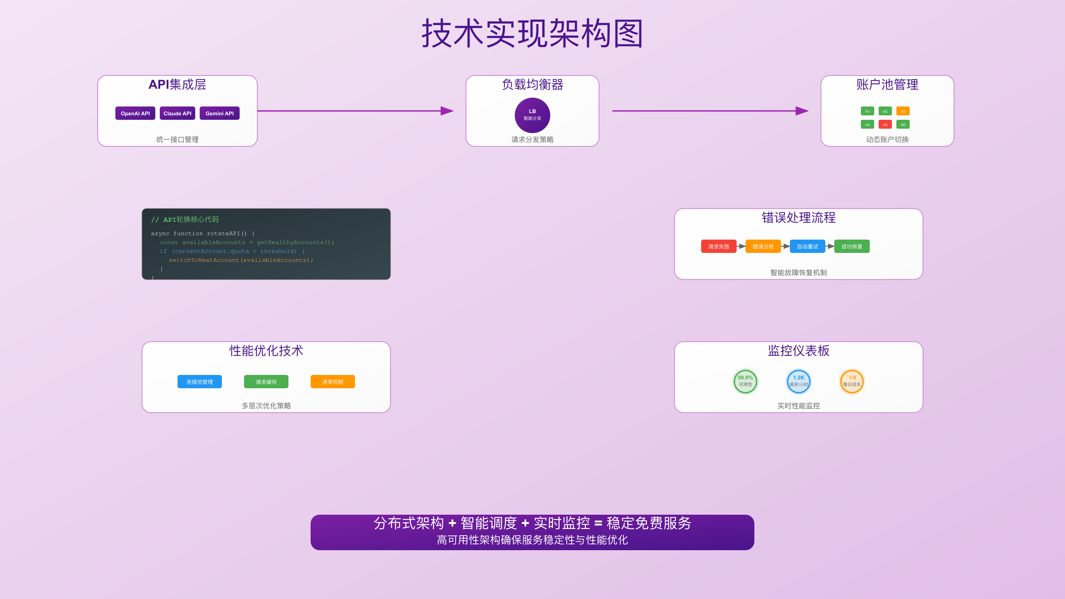Click the OpenAI API badge
Viewport: 1065px width, 599px height.
click(x=135, y=113)
